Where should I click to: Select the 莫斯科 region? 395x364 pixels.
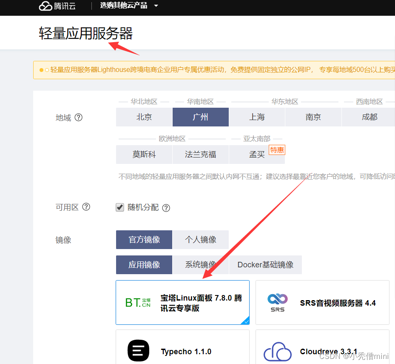144,155
